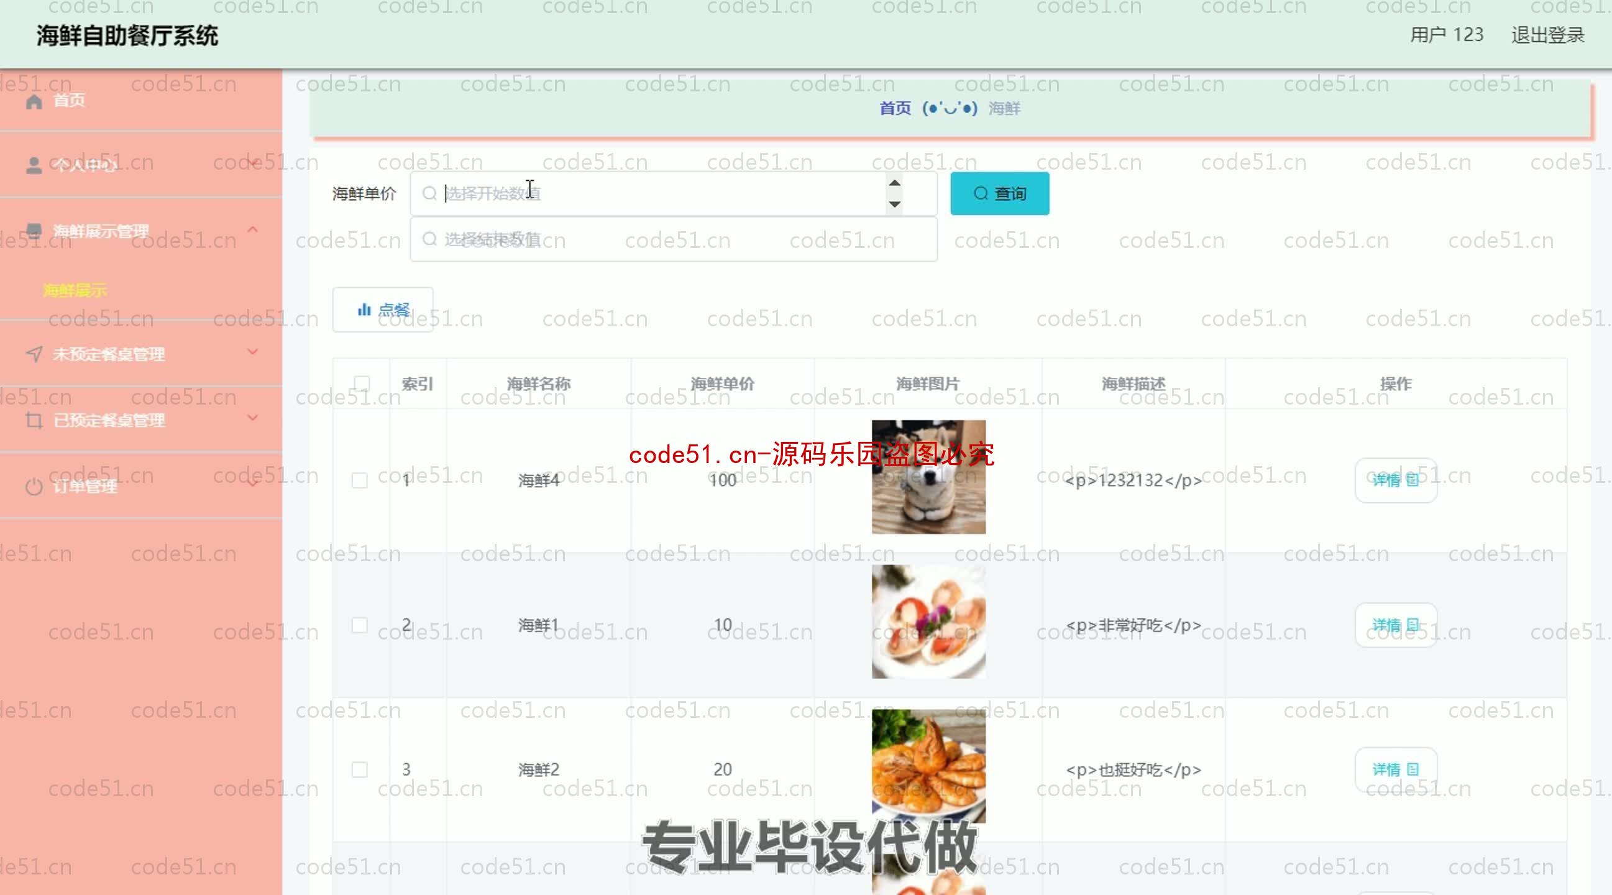Click the search icon in end value field
This screenshot has height=895, width=1612.
pos(429,239)
